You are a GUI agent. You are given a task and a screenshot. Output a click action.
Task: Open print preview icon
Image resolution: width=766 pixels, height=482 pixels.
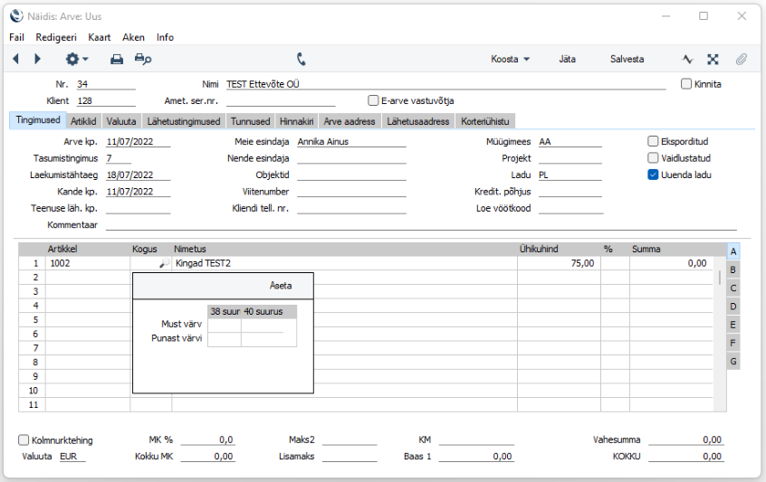tap(143, 60)
